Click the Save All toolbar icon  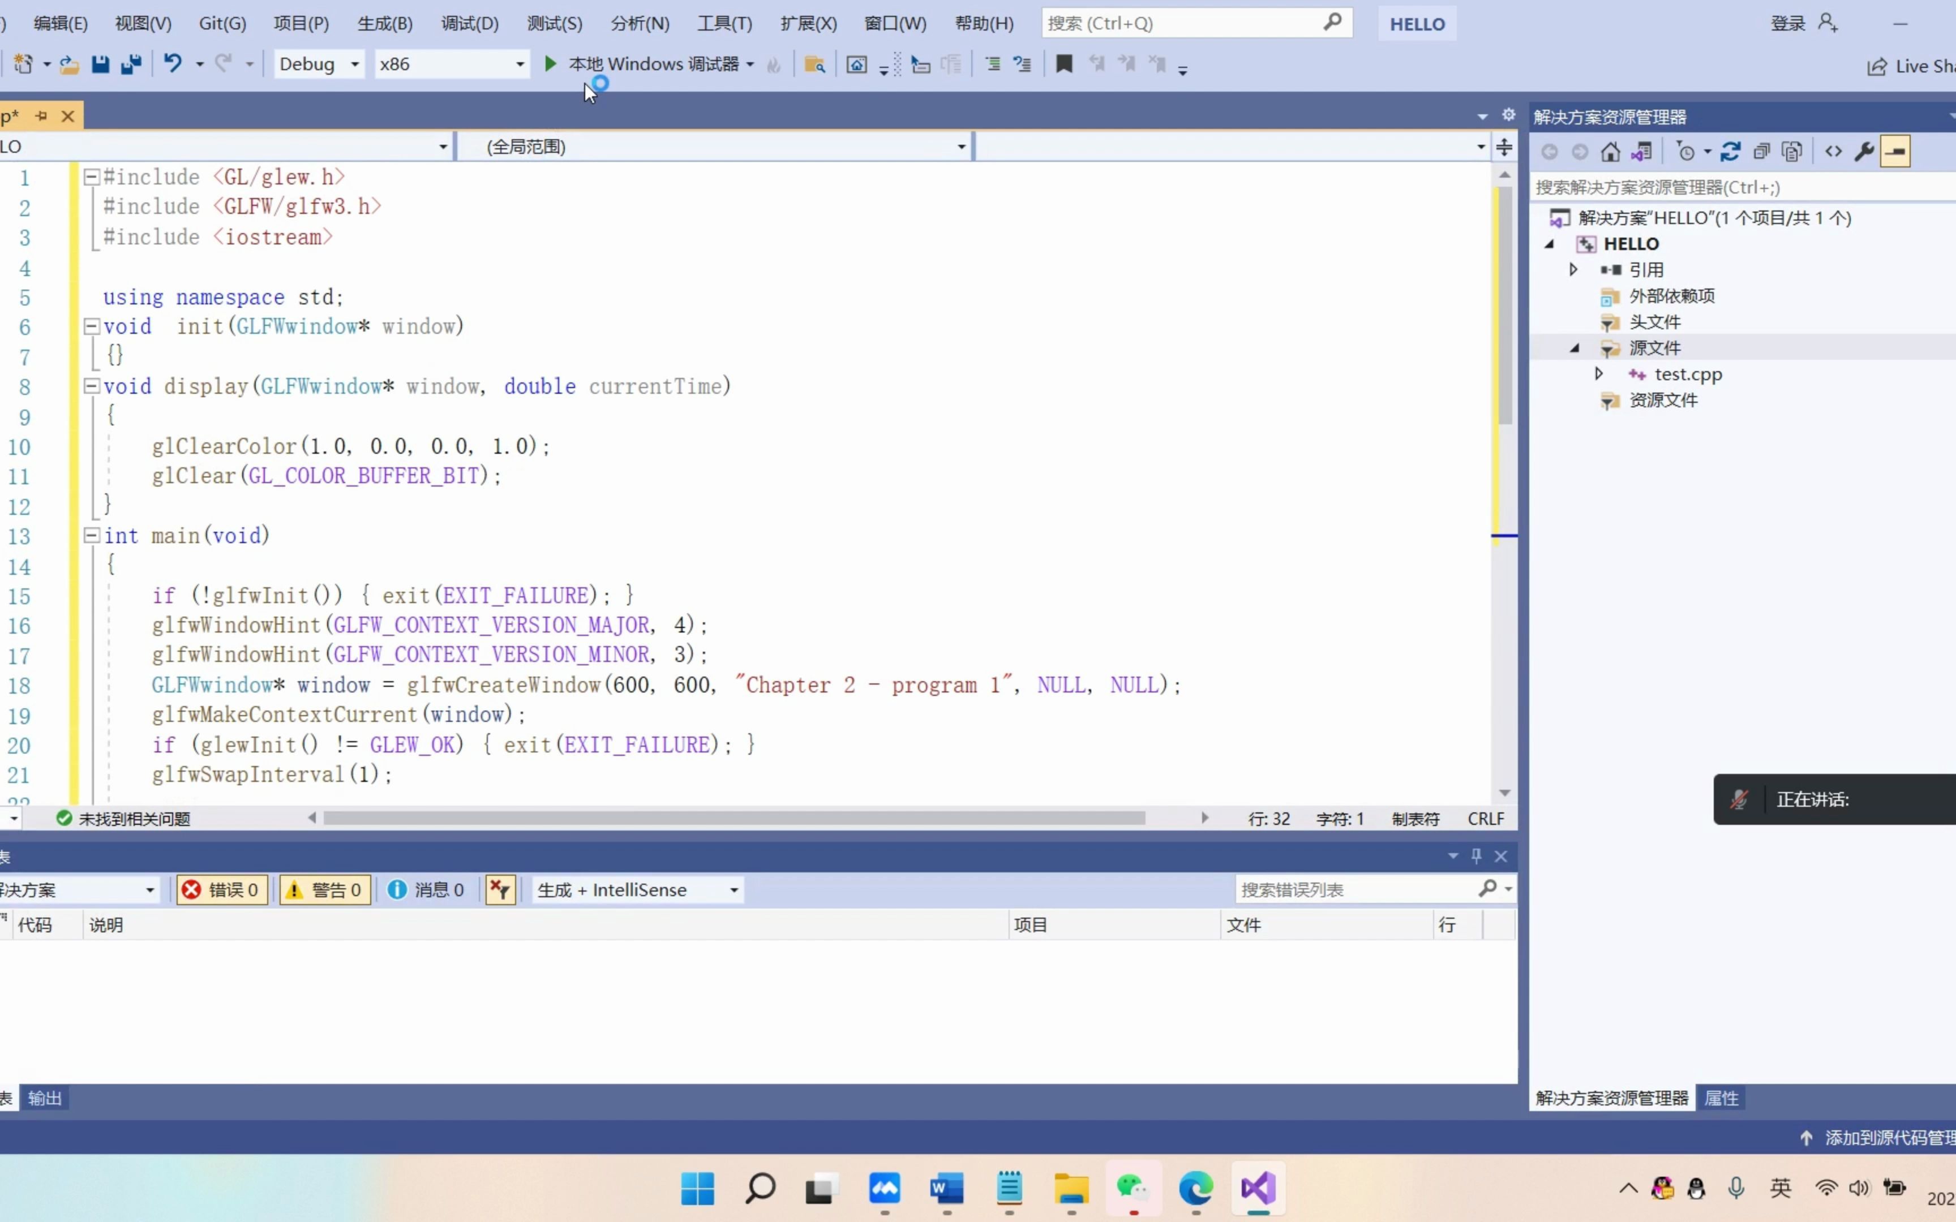tap(131, 64)
